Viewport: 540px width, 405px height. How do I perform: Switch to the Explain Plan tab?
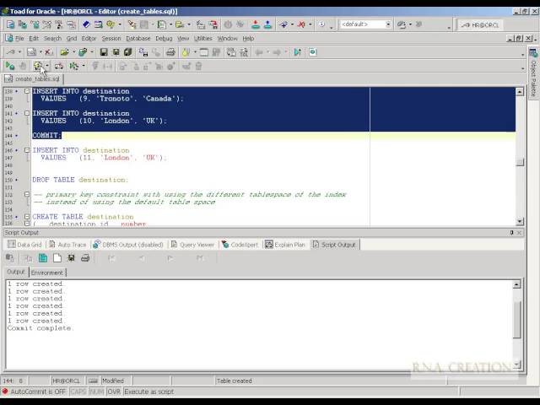[285, 245]
